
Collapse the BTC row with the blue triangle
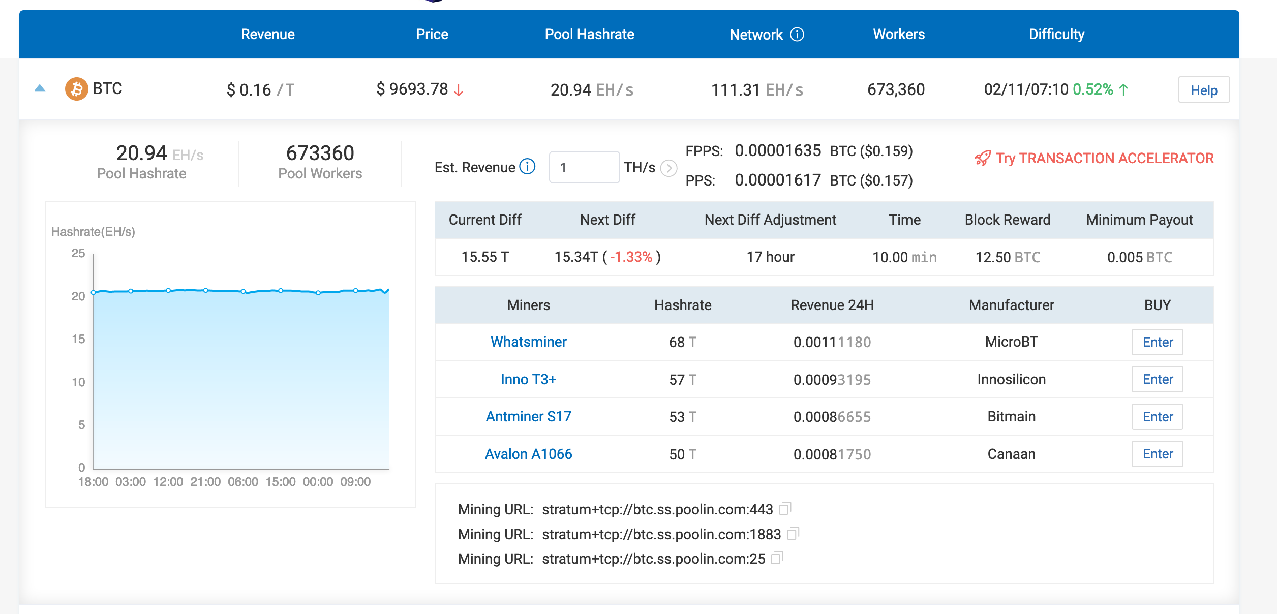point(40,89)
